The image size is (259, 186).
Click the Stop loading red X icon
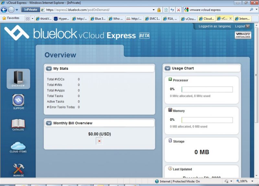[x=178, y=10]
